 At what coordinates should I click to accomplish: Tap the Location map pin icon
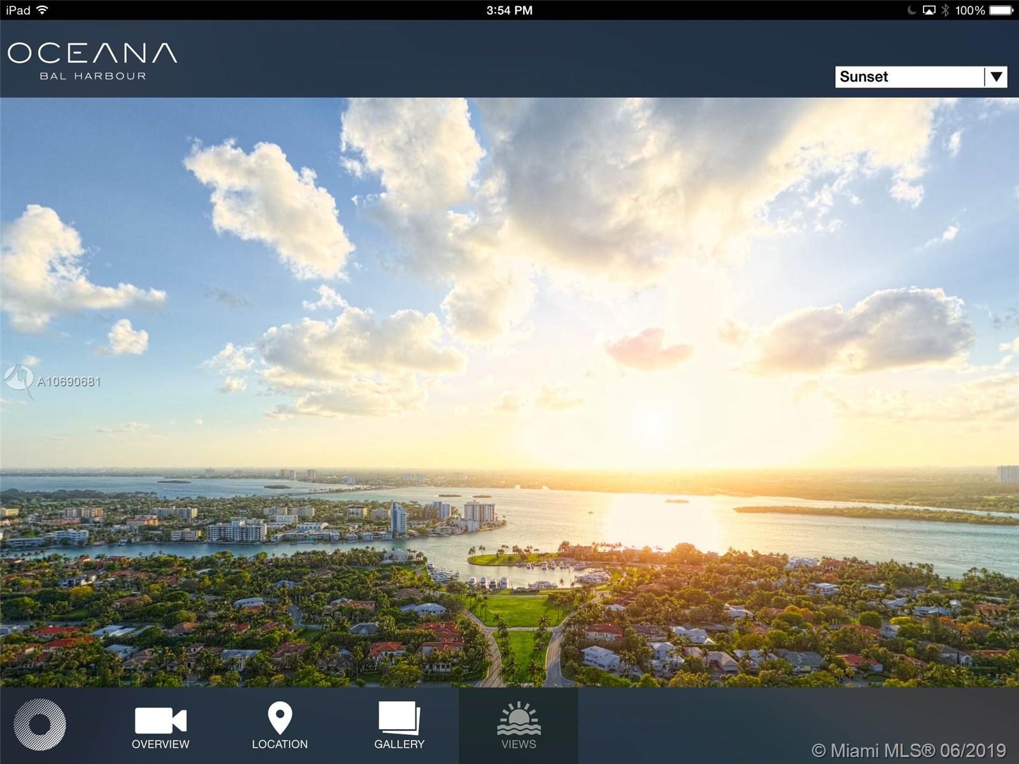click(280, 718)
